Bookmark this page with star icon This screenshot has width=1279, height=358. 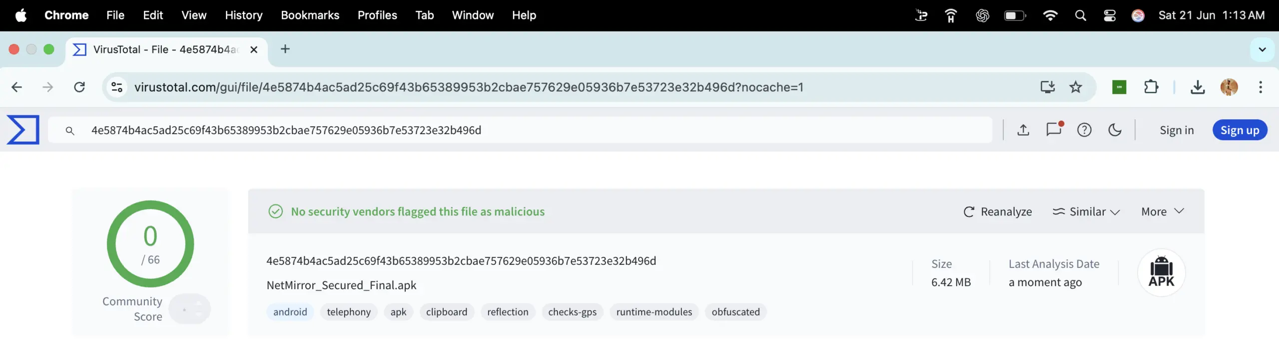pyautogui.click(x=1076, y=87)
